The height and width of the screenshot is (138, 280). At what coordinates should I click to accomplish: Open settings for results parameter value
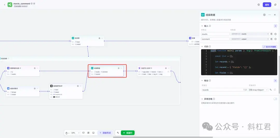(271, 34)
